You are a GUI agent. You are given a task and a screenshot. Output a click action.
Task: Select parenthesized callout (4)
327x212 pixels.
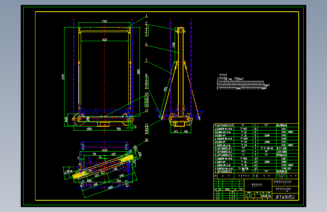coord(147,101)
